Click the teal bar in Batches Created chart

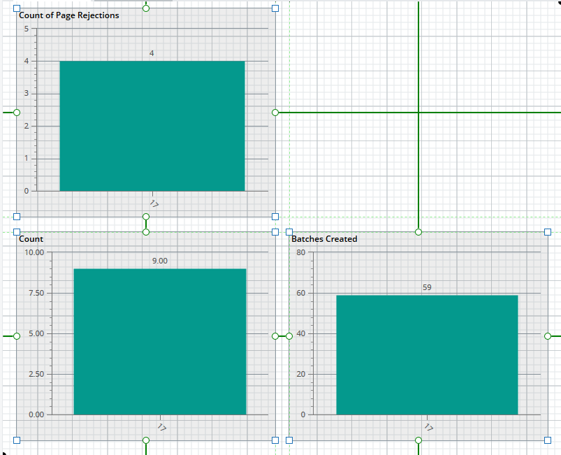click(427, 355)
